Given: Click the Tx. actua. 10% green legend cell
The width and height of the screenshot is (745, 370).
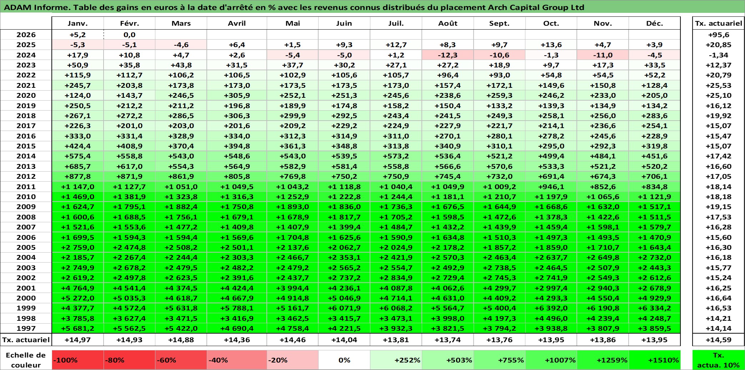Looking at the screenshot, I should [719, 360].
